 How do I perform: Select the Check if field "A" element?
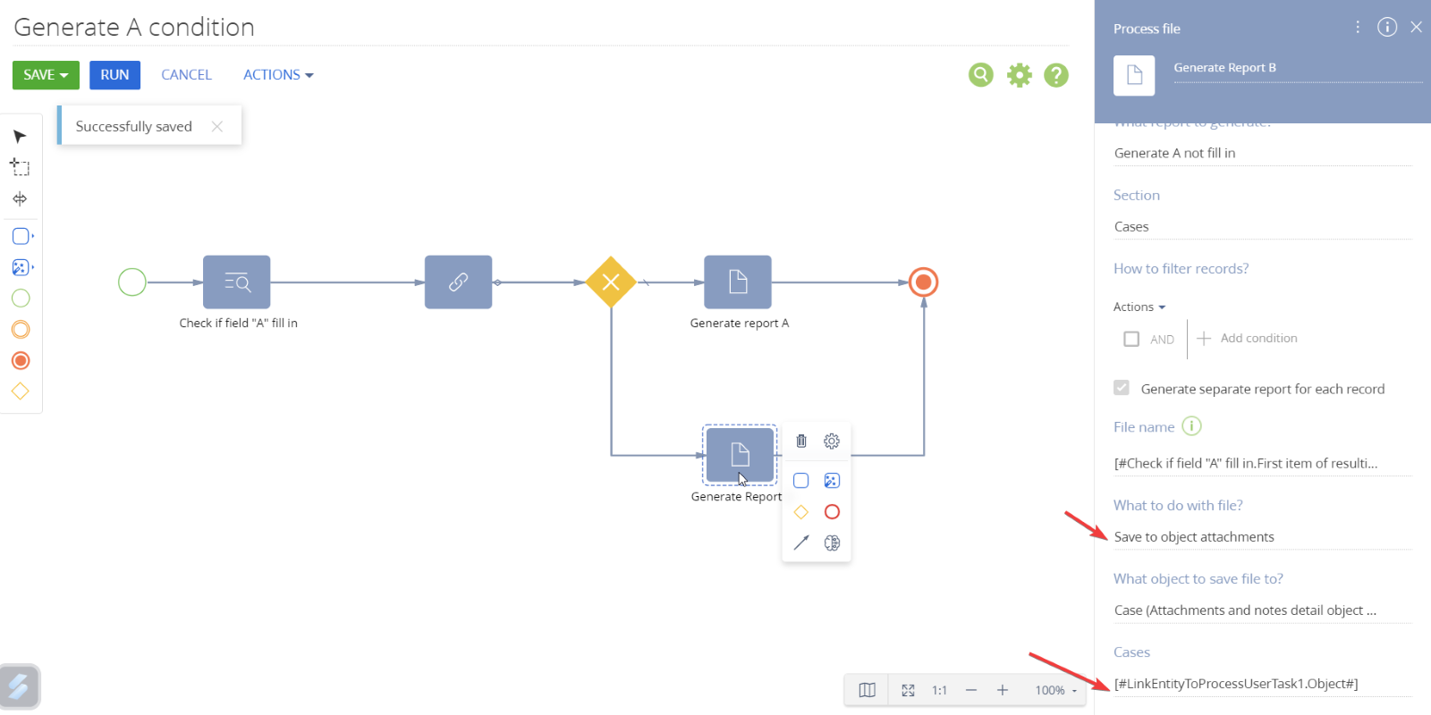[x=237, y=282]
